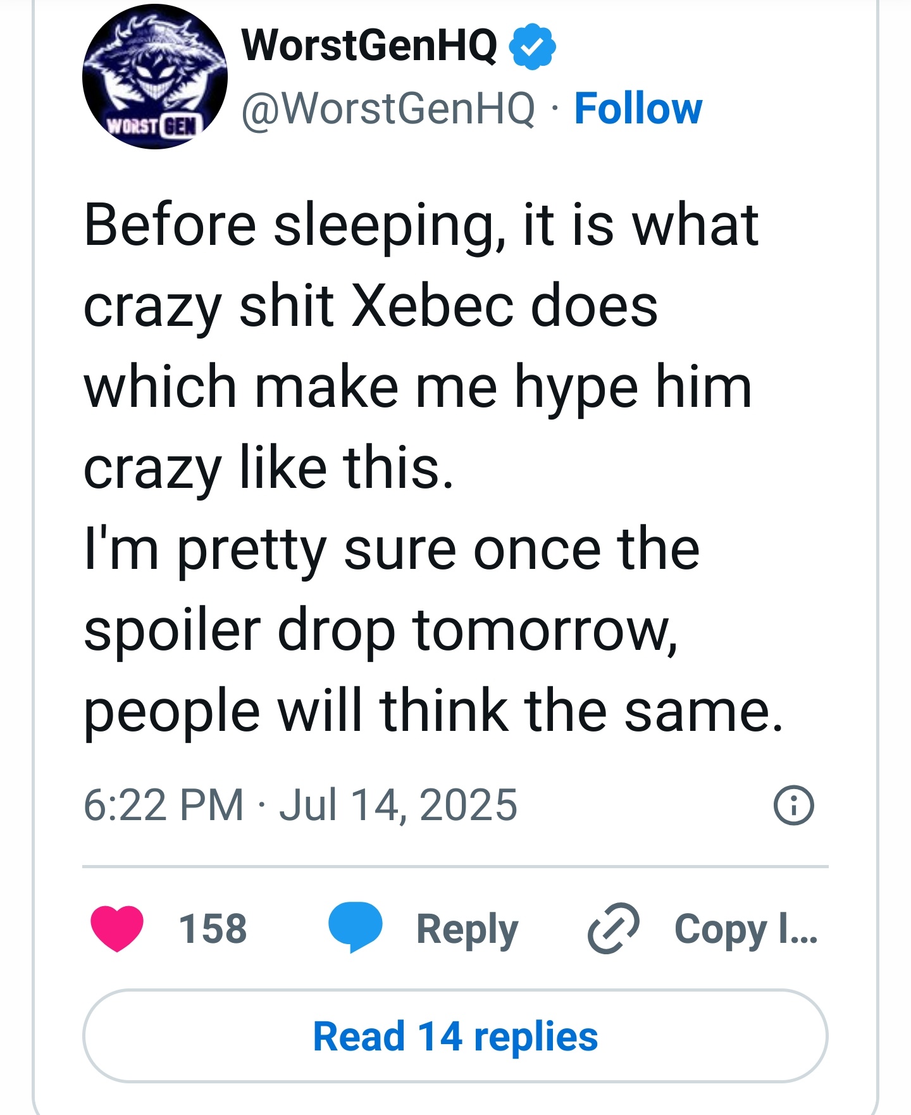Choose the truncated Copy l... label
The width and height of the screenshot is (911, 1115).
click(x=746, y=930)
